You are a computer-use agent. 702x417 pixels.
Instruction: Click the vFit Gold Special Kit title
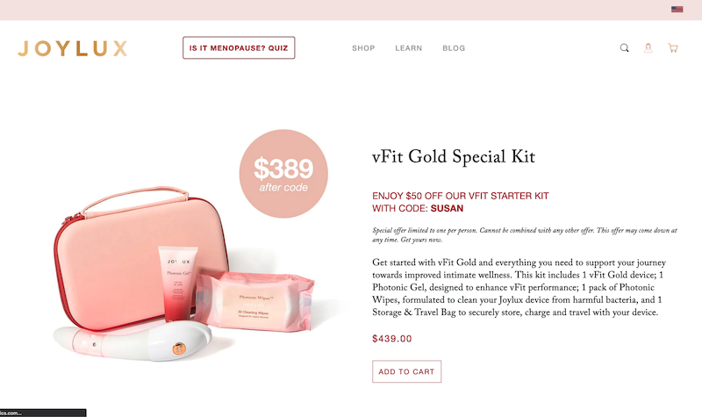tap(454, 157)
